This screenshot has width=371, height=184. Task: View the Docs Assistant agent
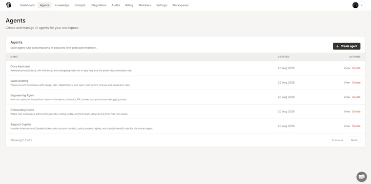pos(347,68)
